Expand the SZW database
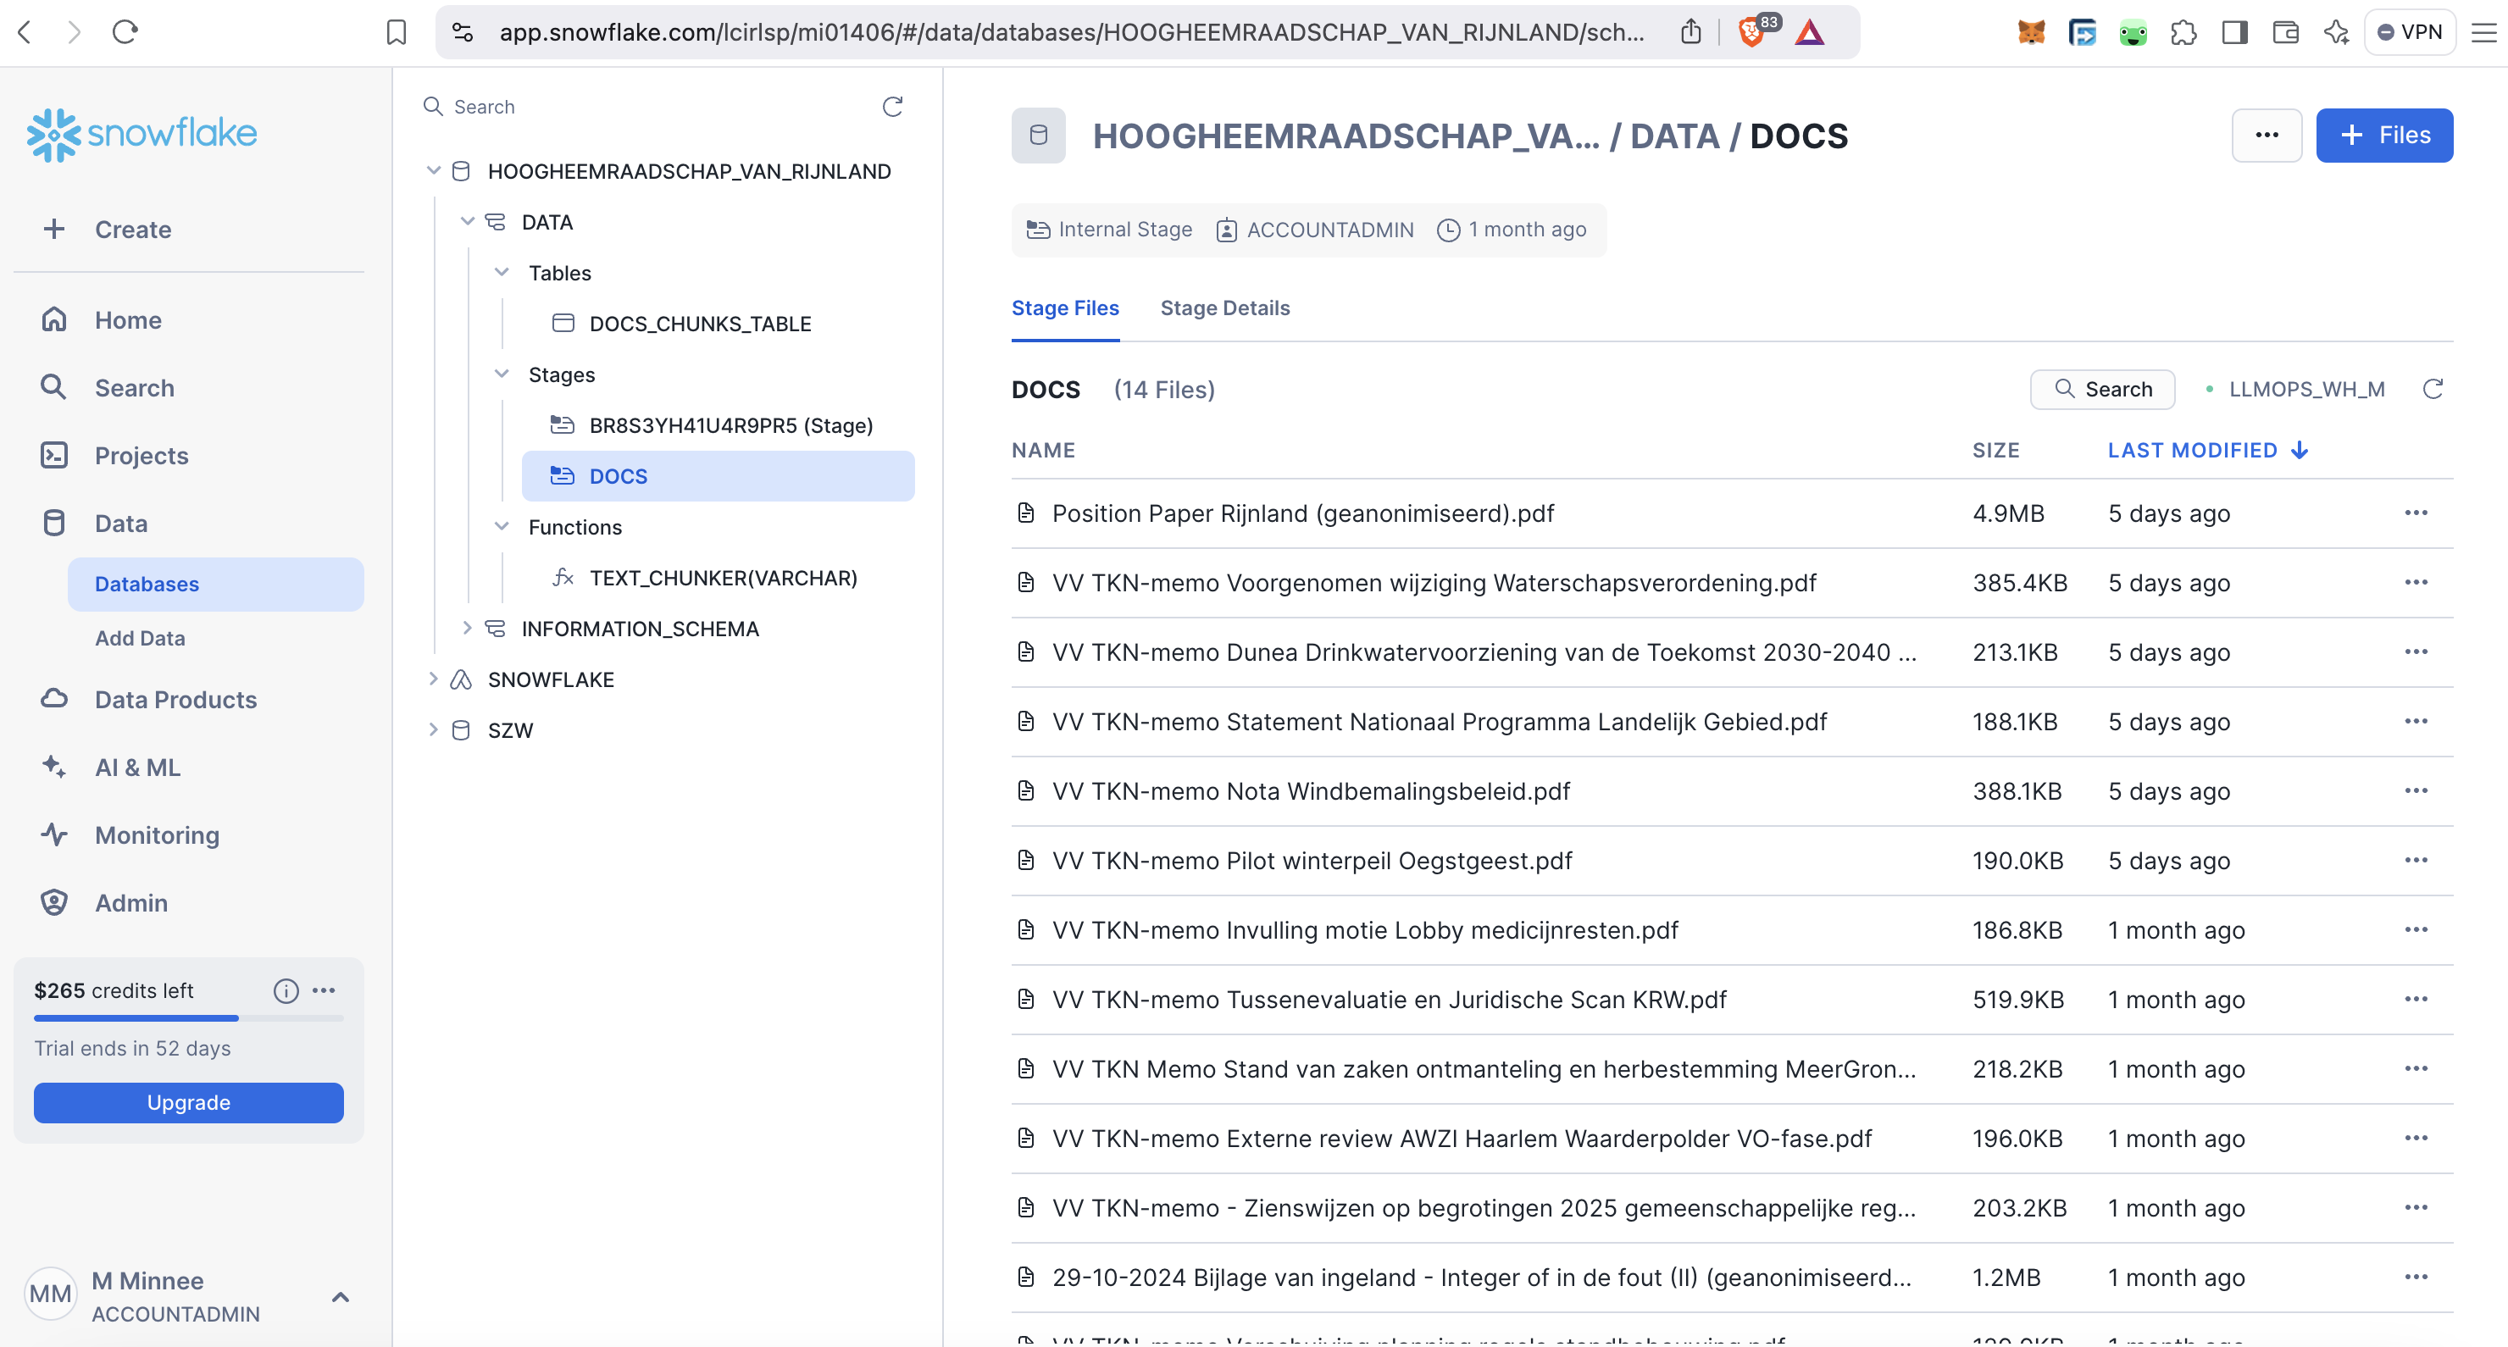This screenshot has height=1347, width=2508. coord(433,730)
